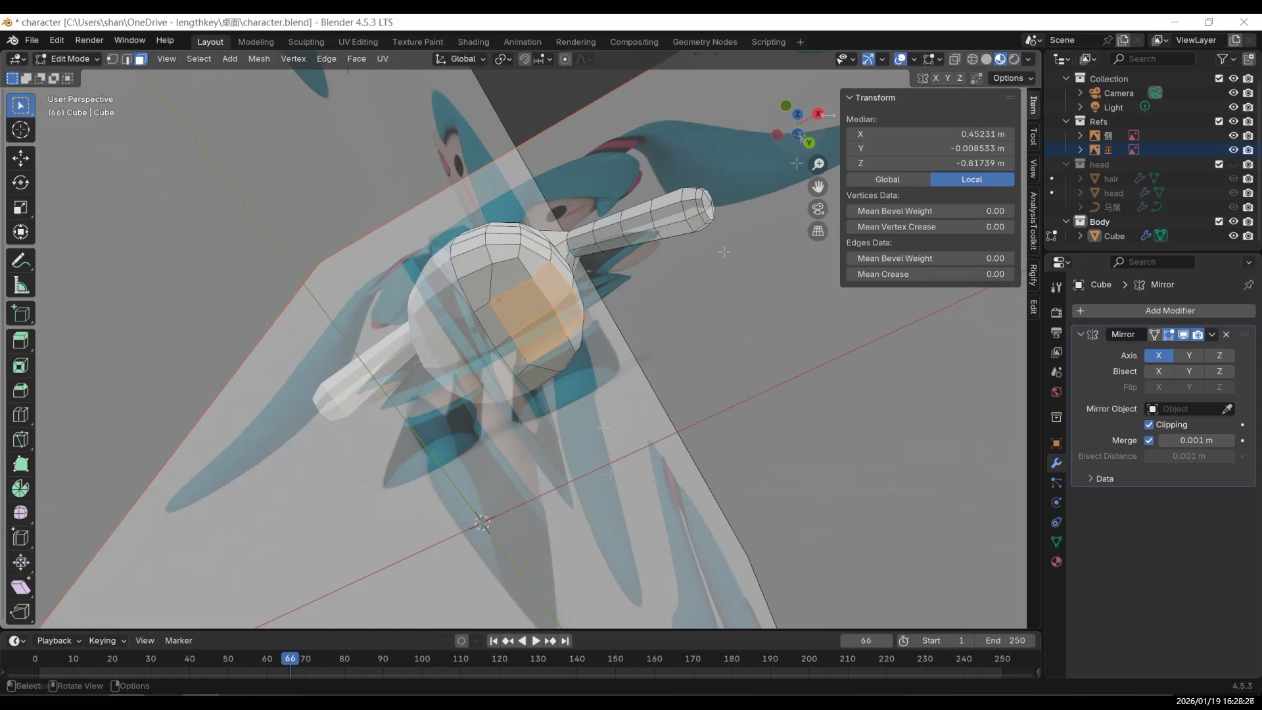Select the Cursor tool in toolbar

point(20,130)
